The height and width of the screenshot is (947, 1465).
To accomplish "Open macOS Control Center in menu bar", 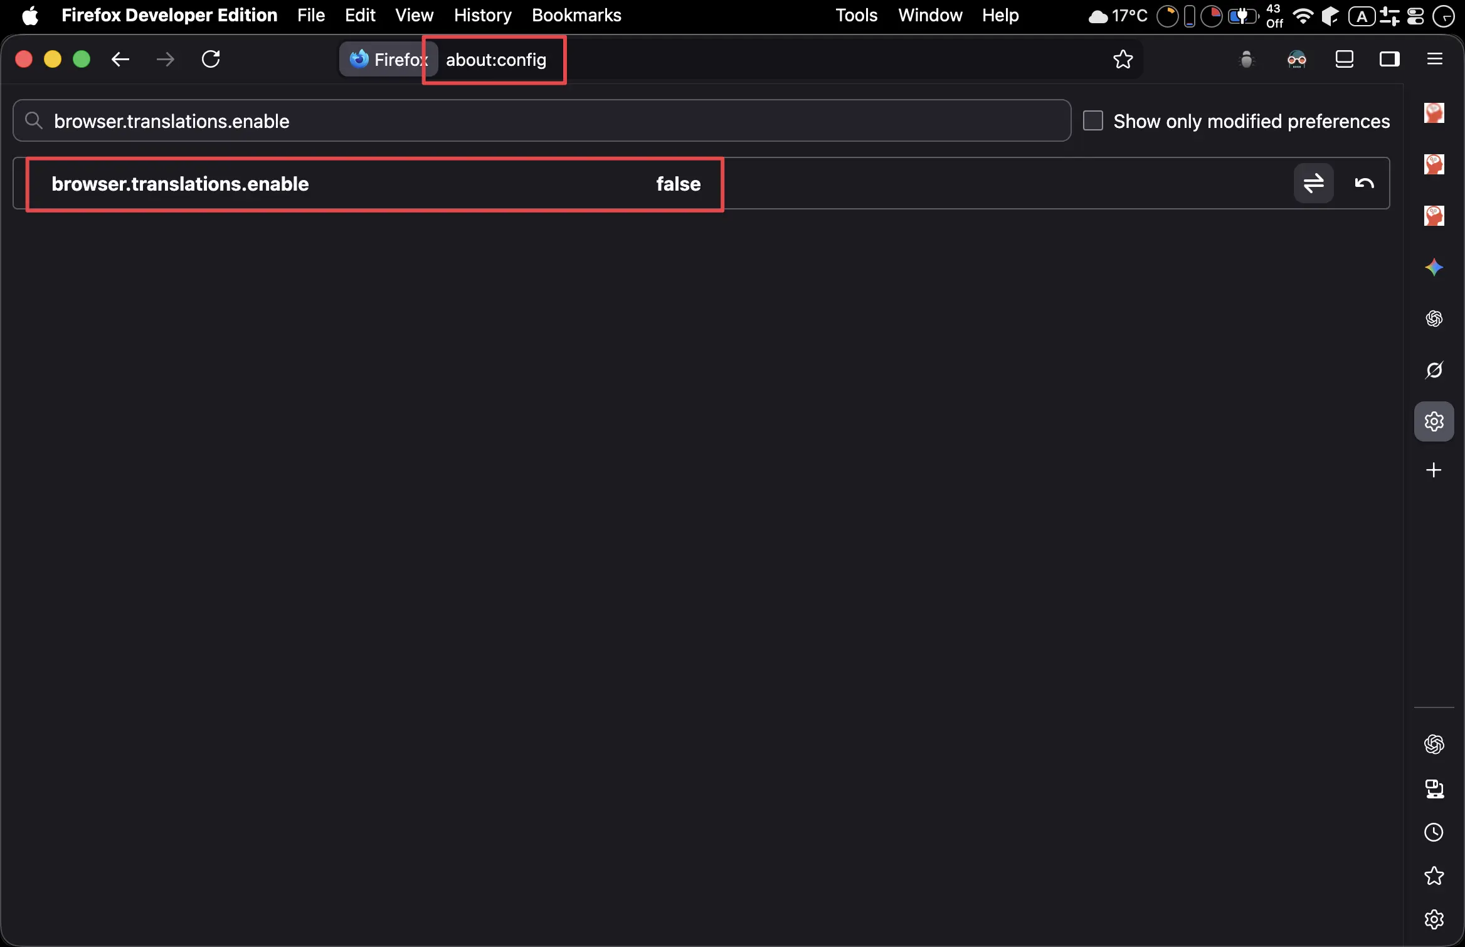I will click(1415, 16).
